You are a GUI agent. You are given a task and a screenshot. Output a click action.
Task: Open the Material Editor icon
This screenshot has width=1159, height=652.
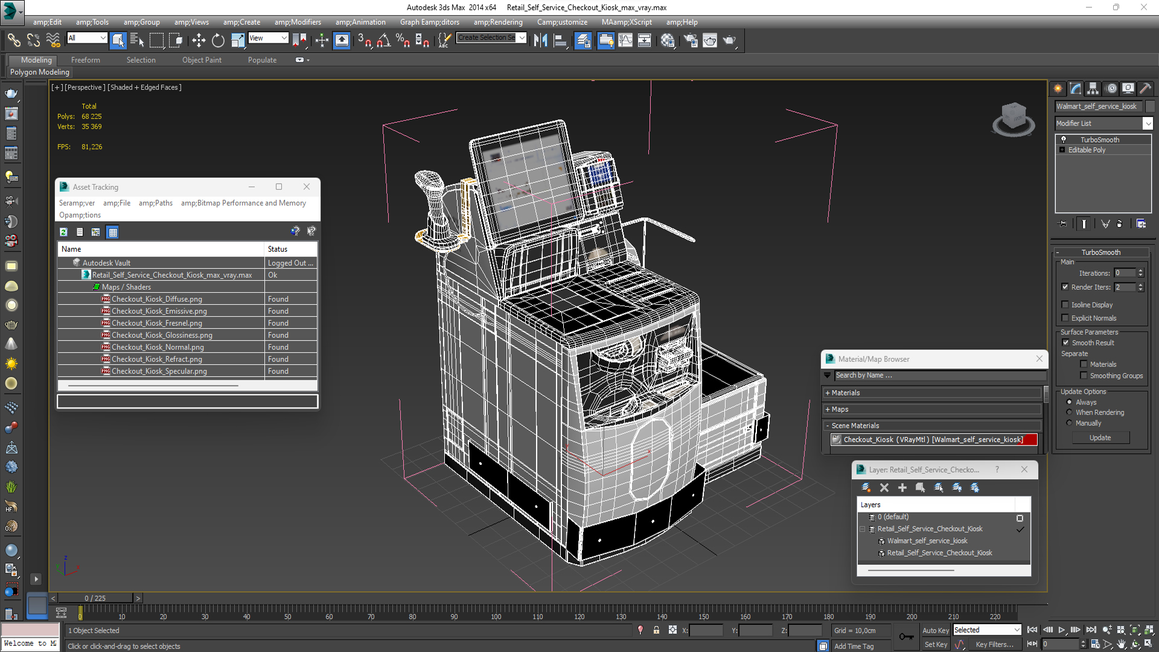coord(667,40)
